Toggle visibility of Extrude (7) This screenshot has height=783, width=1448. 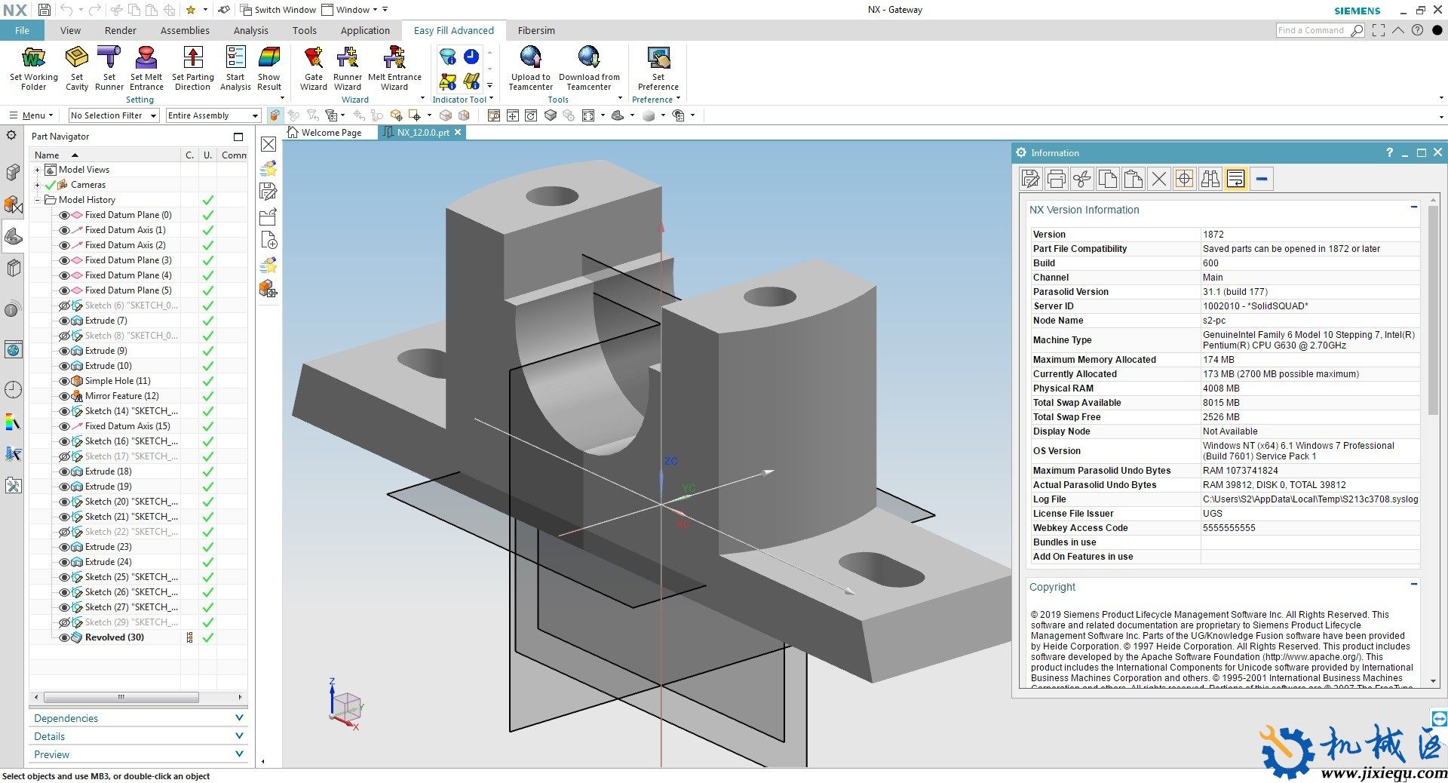(x=64, y=321)
